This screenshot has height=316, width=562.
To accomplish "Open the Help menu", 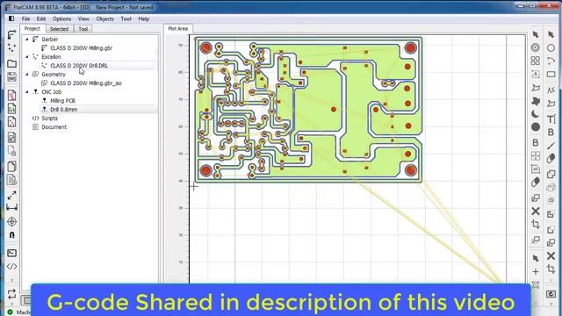I will (143, 18).
